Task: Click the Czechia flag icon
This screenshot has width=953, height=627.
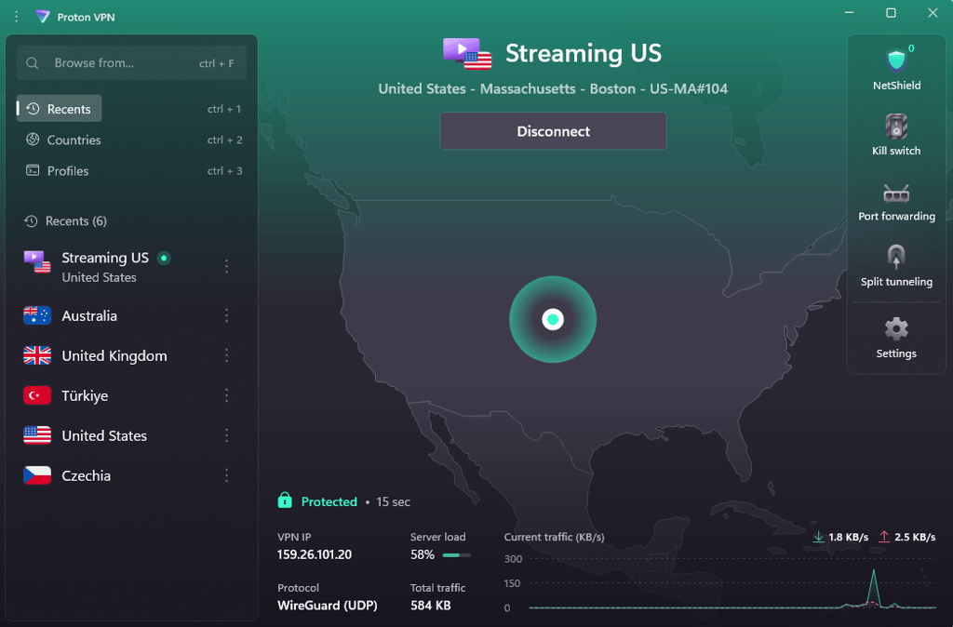Action: (37, 475)
